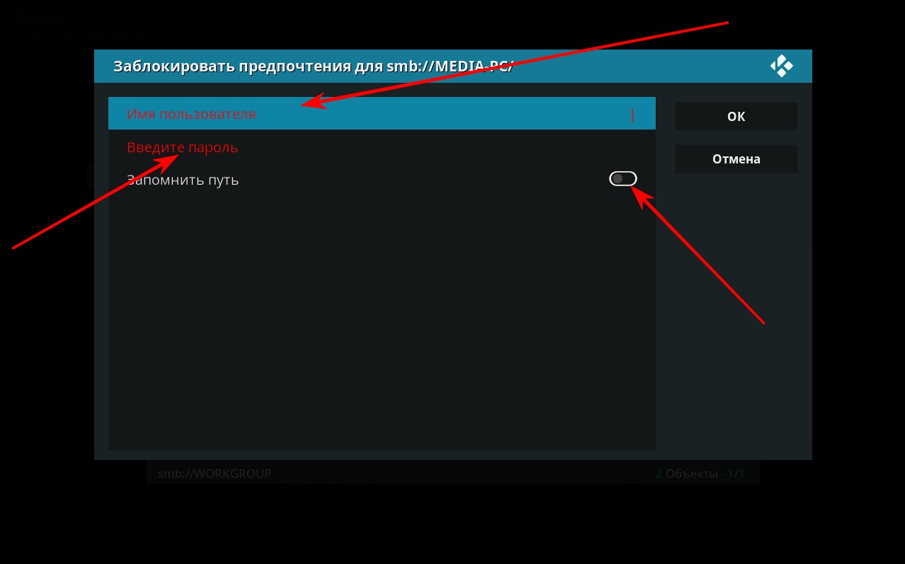Click the smb://MEDIA-PC/ text in title
Viewport: 905px width, 564px height.
click(450, 67)
